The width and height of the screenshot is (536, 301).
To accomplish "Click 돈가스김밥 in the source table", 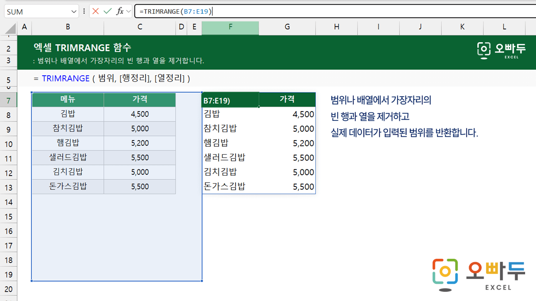I will 68,186.
